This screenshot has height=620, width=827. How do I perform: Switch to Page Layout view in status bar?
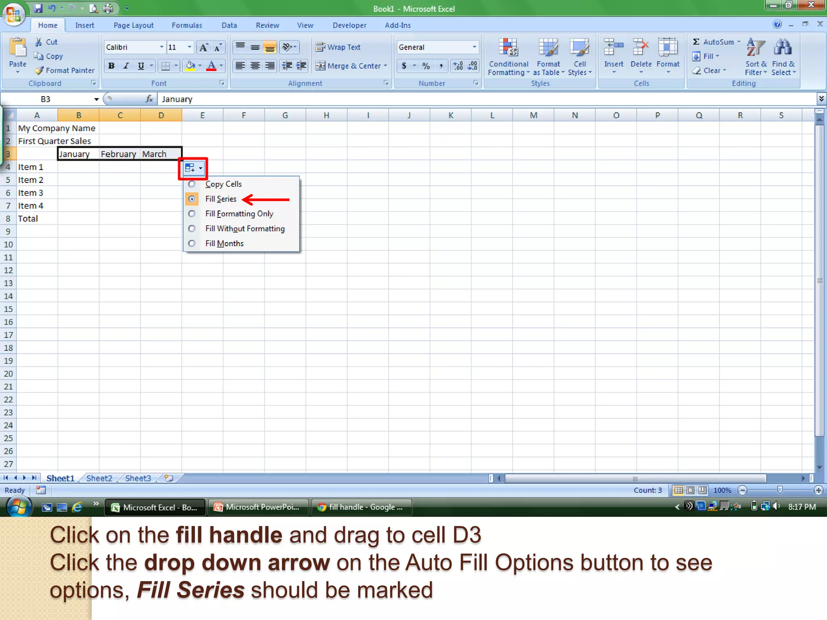[691, 490]
